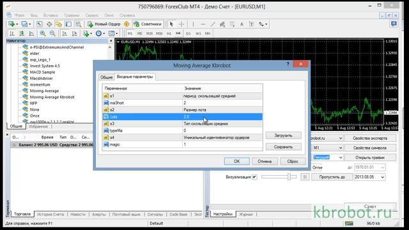Select the equidistant channel tool

pos(222,24)
